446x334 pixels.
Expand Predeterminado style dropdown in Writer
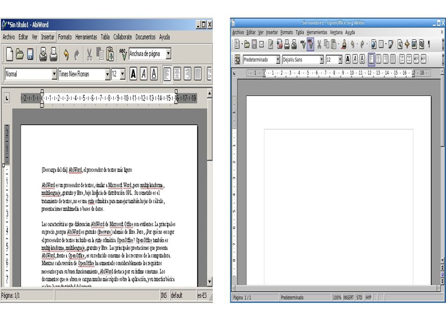(278, 59)
